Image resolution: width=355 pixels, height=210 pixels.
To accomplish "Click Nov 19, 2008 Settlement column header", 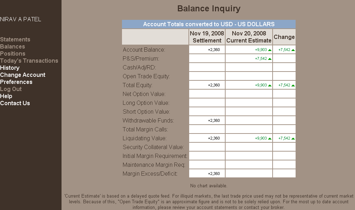I will [207, 37].
